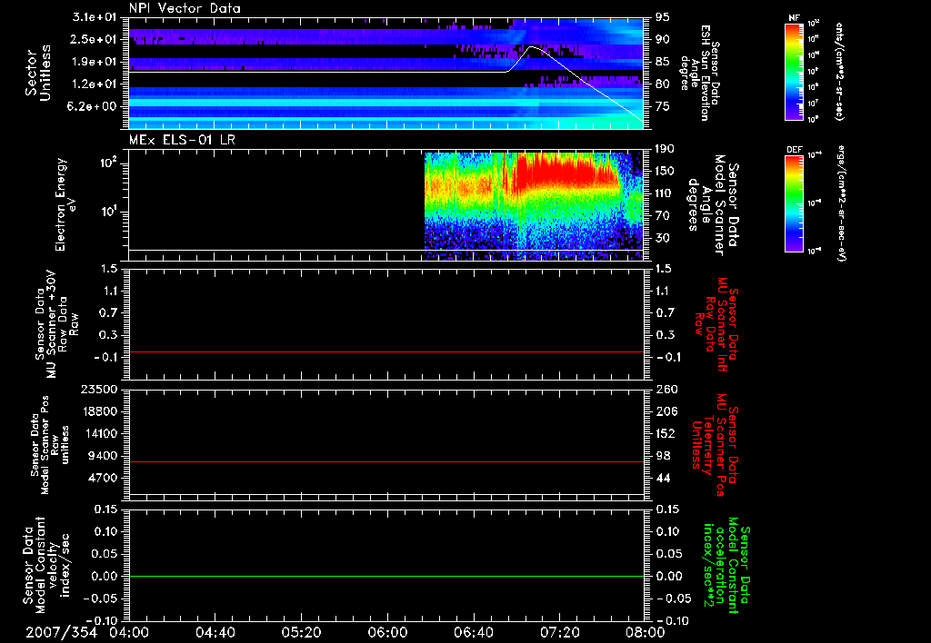Click the "85" sun elevation tick value
This screenshot has width=931, height=643.
(x=663, y=62)
